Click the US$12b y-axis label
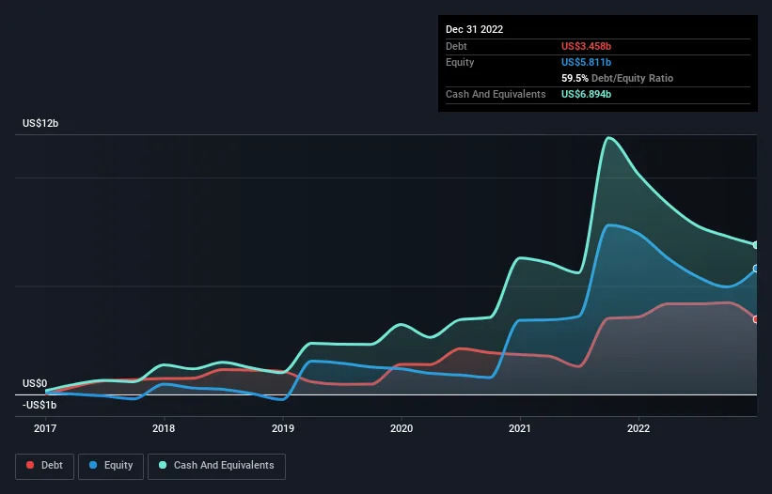This screenshot has width=772, height=494. pyautogui.click(x=43, y=124)
